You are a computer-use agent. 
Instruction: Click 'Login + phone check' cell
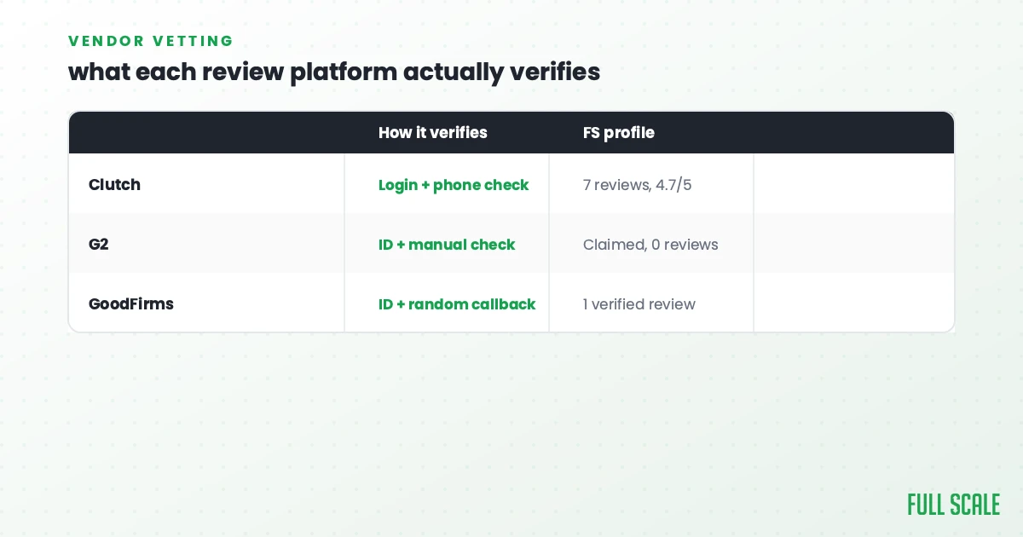pos(454,185)
